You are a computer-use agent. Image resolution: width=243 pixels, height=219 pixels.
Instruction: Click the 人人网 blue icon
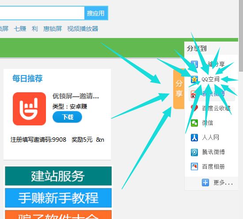tap(194, 137)
